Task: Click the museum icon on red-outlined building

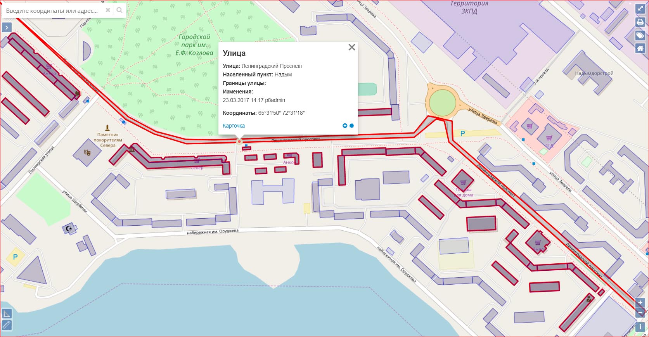Action: coord(132,149)
